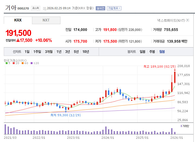The image size is (195, 142).
Task: Click the stock name 기아 heading
Action: click(11, 8)
